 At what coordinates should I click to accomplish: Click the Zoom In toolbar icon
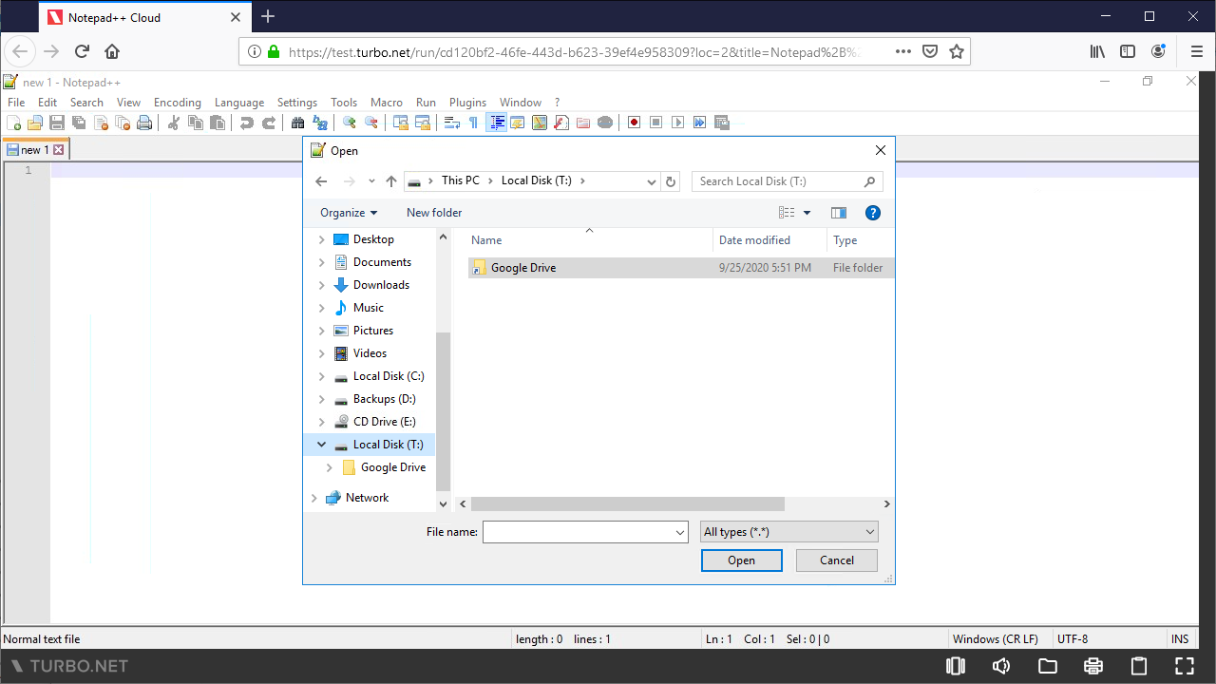pyautogui.click(x=348, y=122)
